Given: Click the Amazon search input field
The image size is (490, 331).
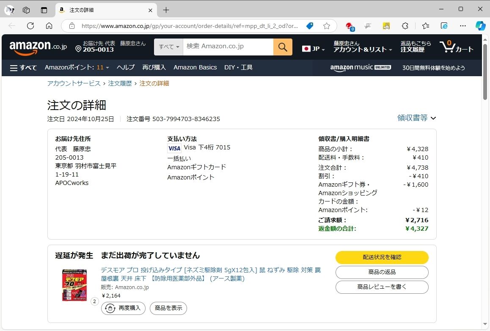Looking at the screenshot, I should click(x=228, y=47).
